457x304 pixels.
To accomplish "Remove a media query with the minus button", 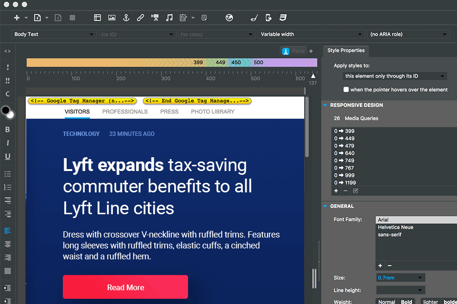I will [x=346, y=191].
